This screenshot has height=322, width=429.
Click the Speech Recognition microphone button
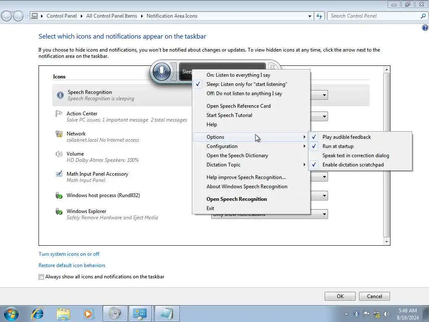161,71
